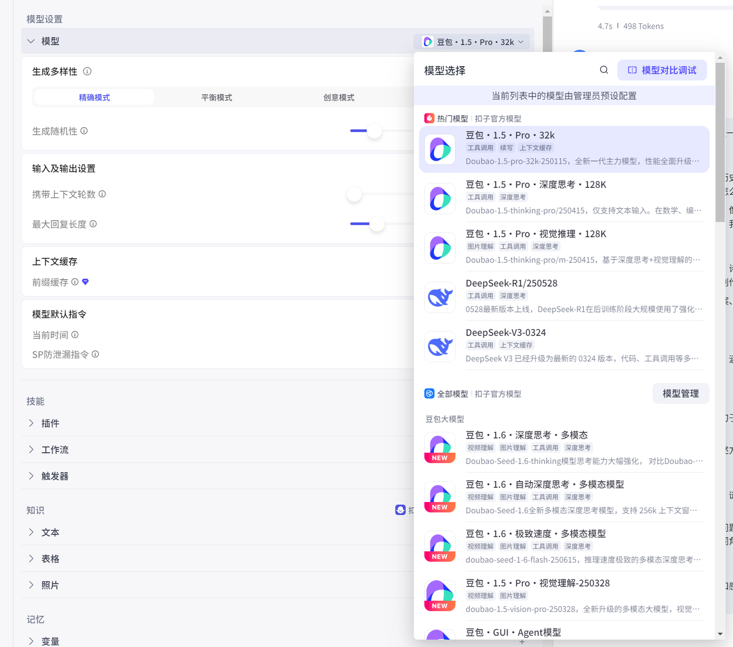
Task: Click the info icon next to 携带上下文轮数
Action: click(102, 194)
